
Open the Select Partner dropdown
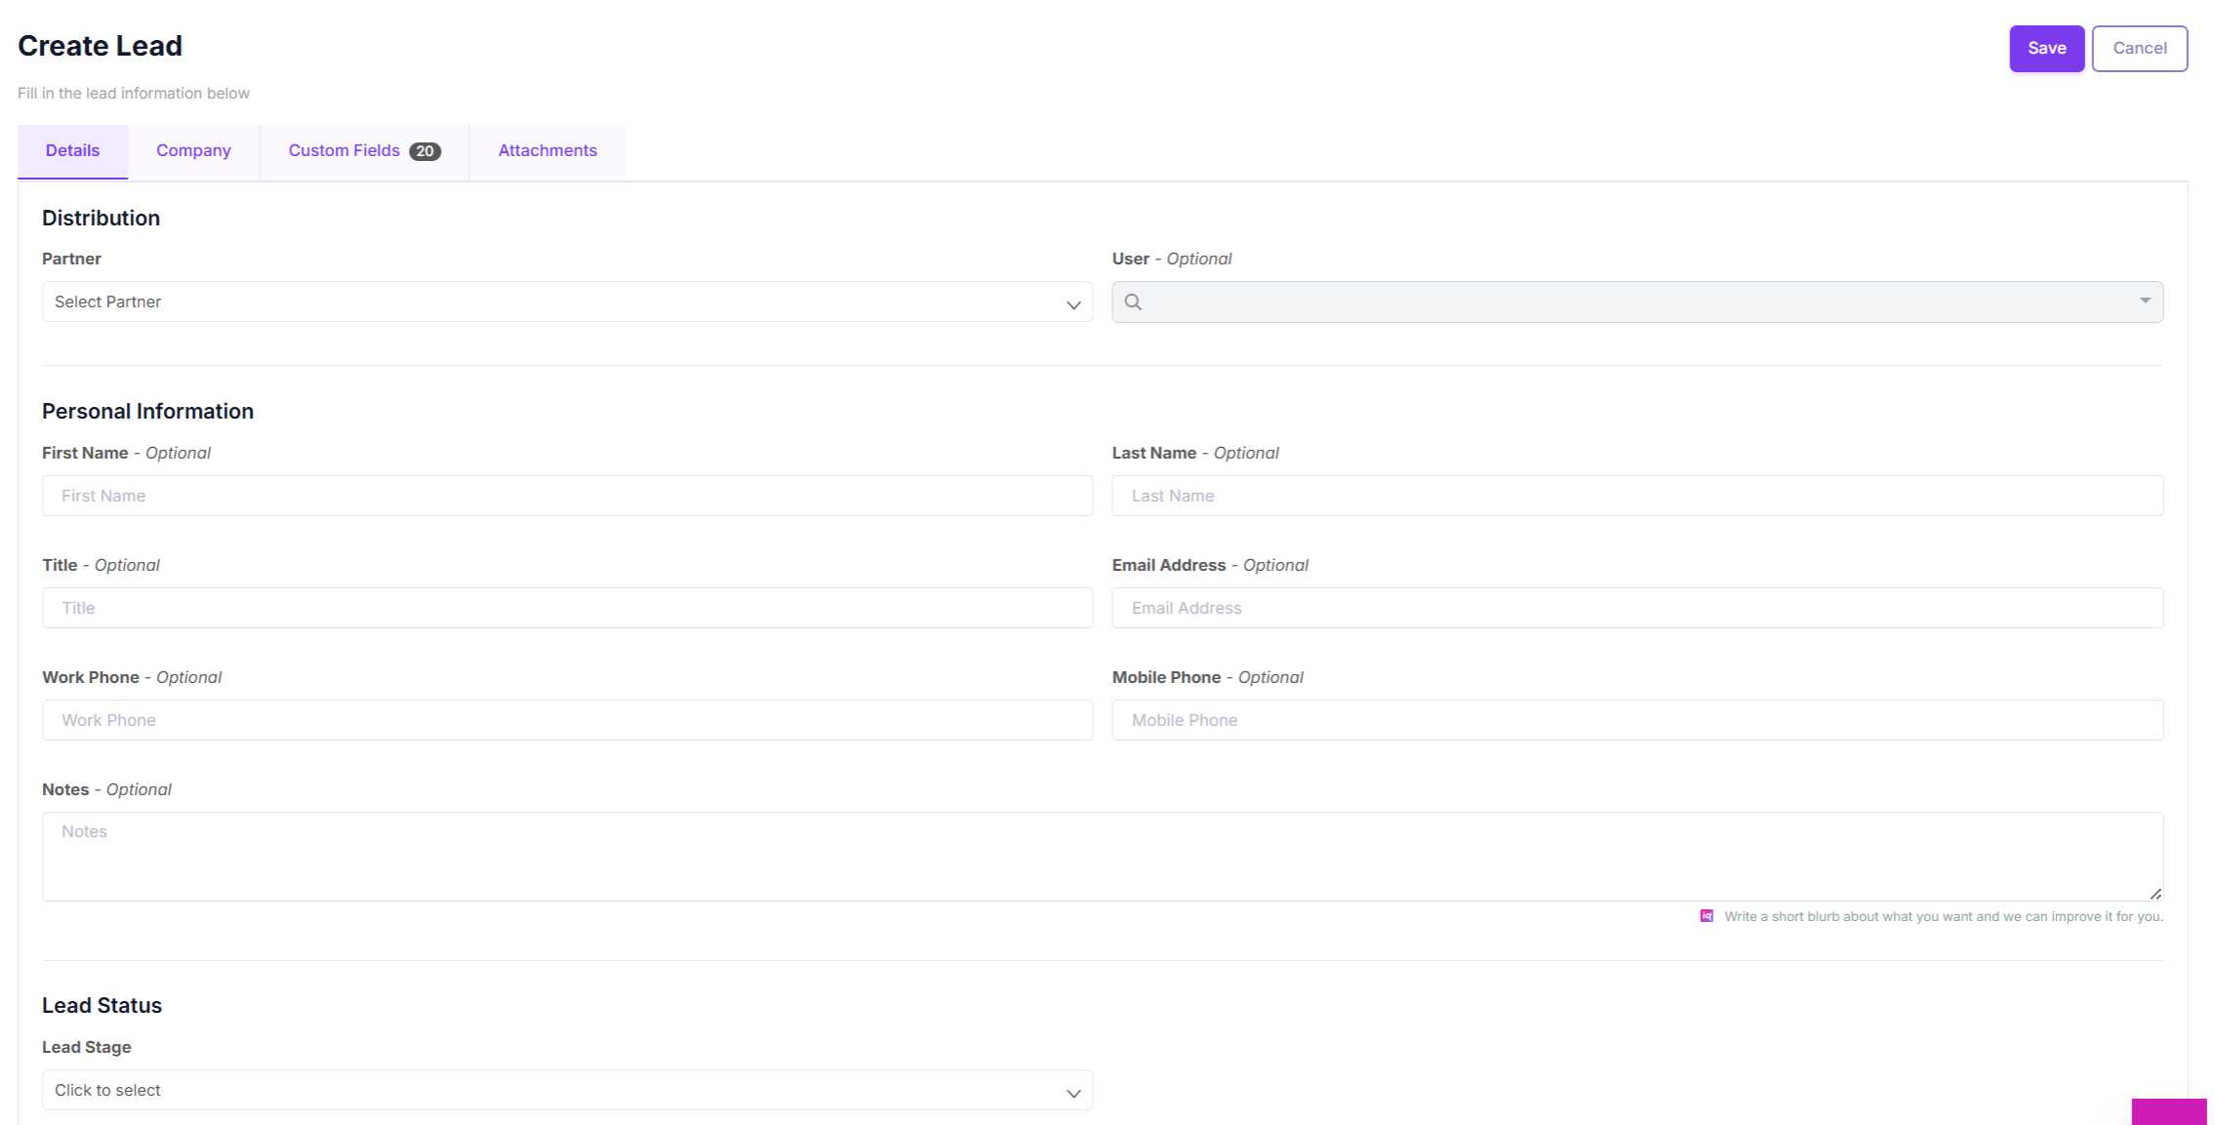567,302
